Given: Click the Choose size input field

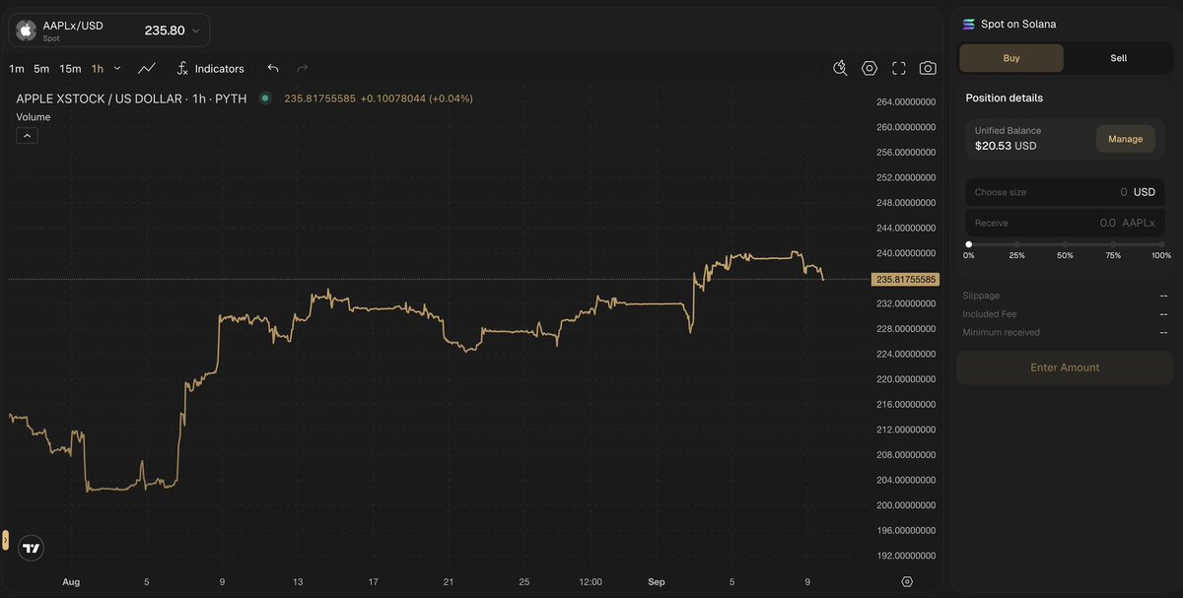Looking at the screenshot, I should (x=1065, y=192).
